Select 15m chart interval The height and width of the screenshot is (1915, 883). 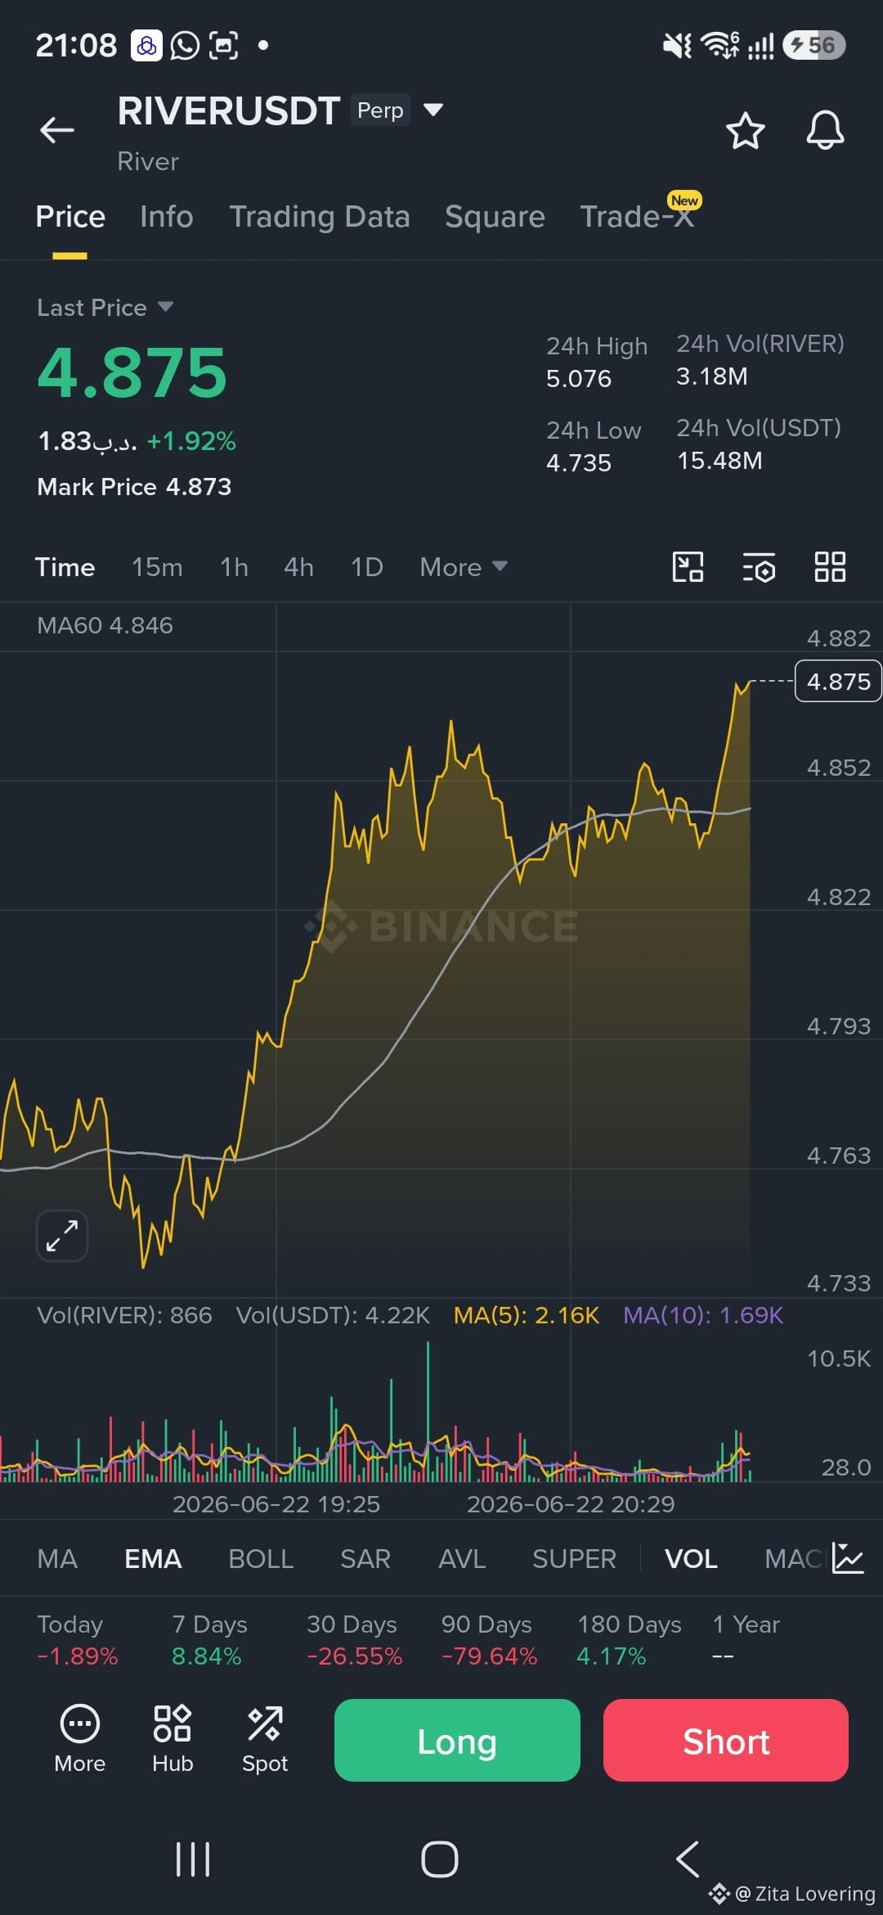[157, 567]
